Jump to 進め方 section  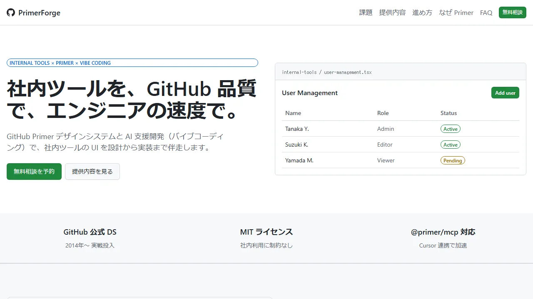(422, 12)
